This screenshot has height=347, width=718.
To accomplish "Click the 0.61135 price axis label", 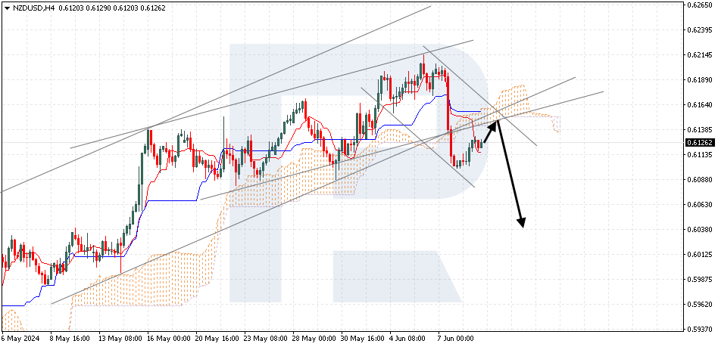I will tap(701, 155).
